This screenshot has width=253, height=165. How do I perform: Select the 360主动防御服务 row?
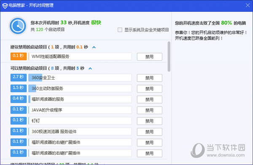[x=80, y=88]
